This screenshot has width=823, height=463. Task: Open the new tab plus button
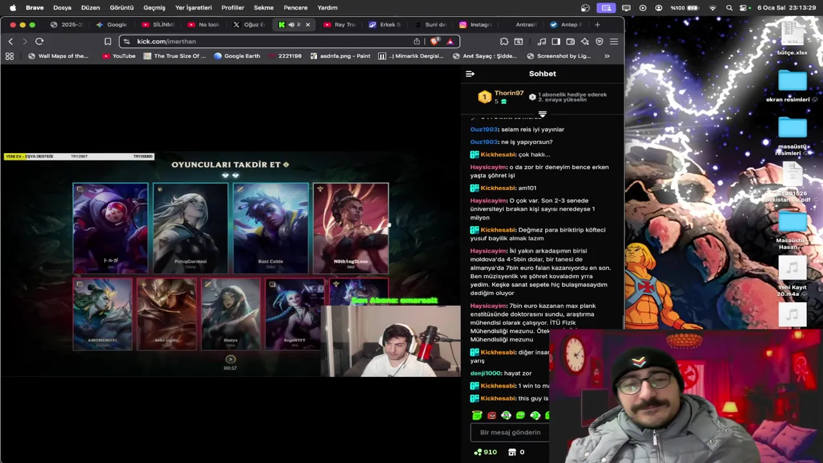click(597, 24)
